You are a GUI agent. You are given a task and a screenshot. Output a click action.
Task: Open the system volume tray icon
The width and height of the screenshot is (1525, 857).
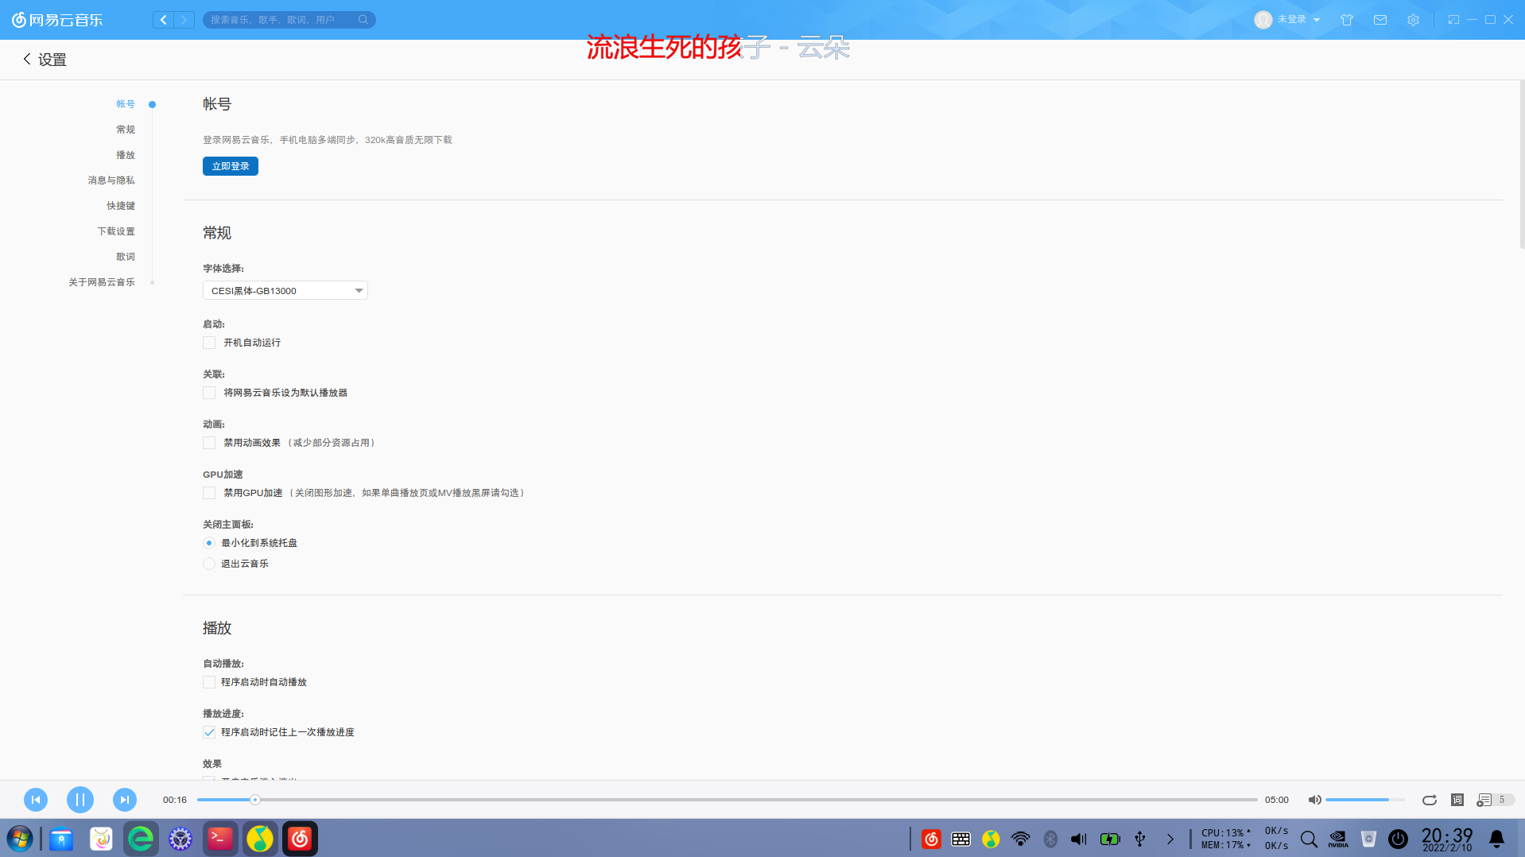[x=1079, y=839]
